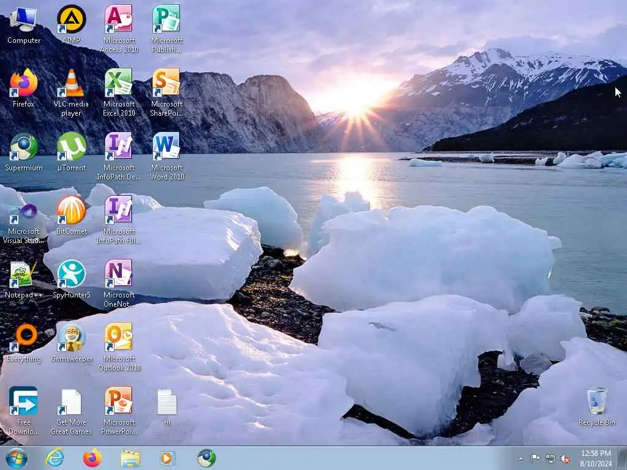Select the Firefox desktop shortcut

tap(24, 88)
